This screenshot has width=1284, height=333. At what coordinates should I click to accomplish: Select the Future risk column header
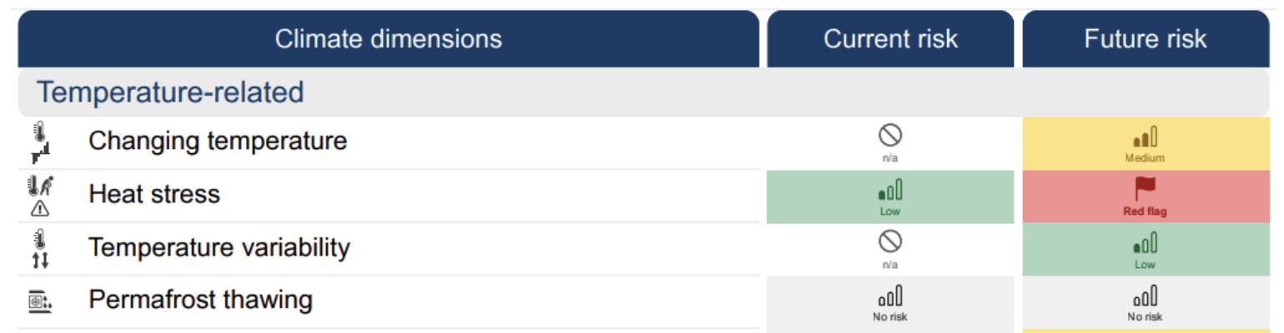tap(1146, 39)
